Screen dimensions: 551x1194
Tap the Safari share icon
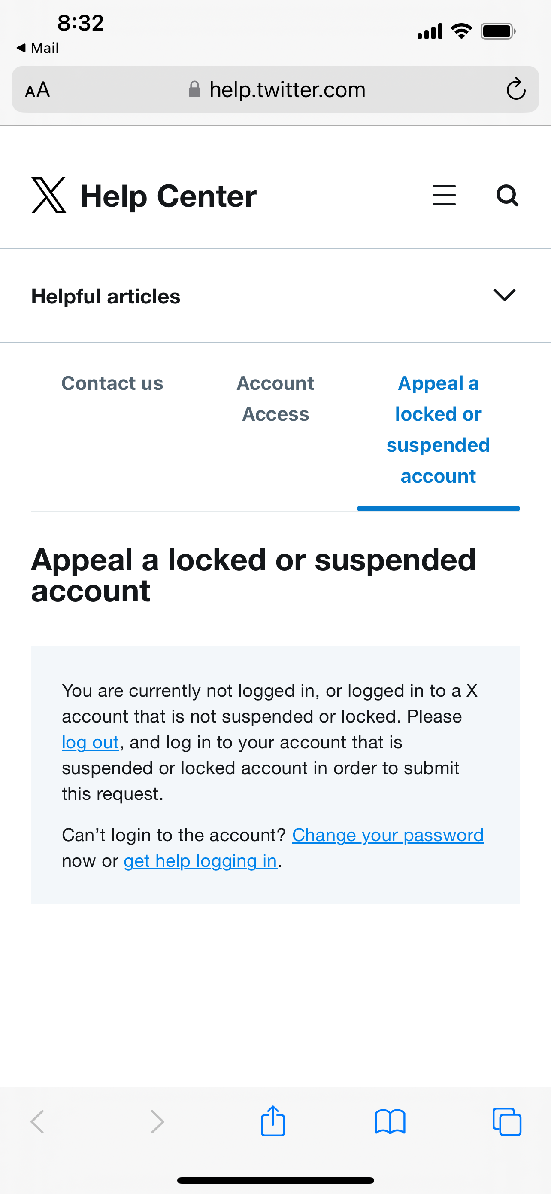pos(273,1122)
